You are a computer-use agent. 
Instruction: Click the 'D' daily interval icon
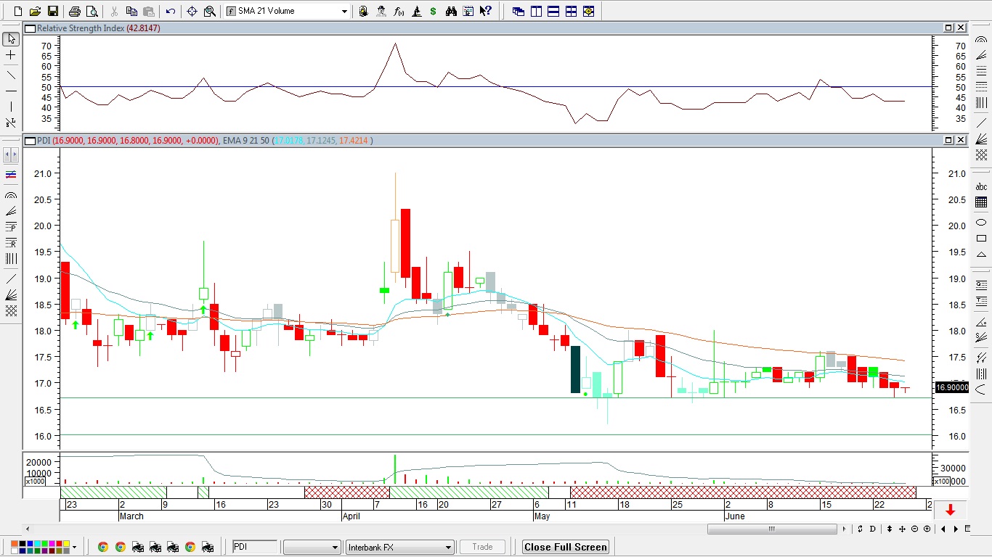[873, 529]
